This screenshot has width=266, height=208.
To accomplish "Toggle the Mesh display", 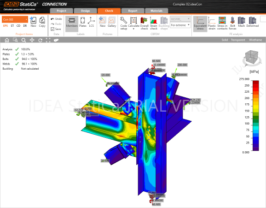I will 242,22.
